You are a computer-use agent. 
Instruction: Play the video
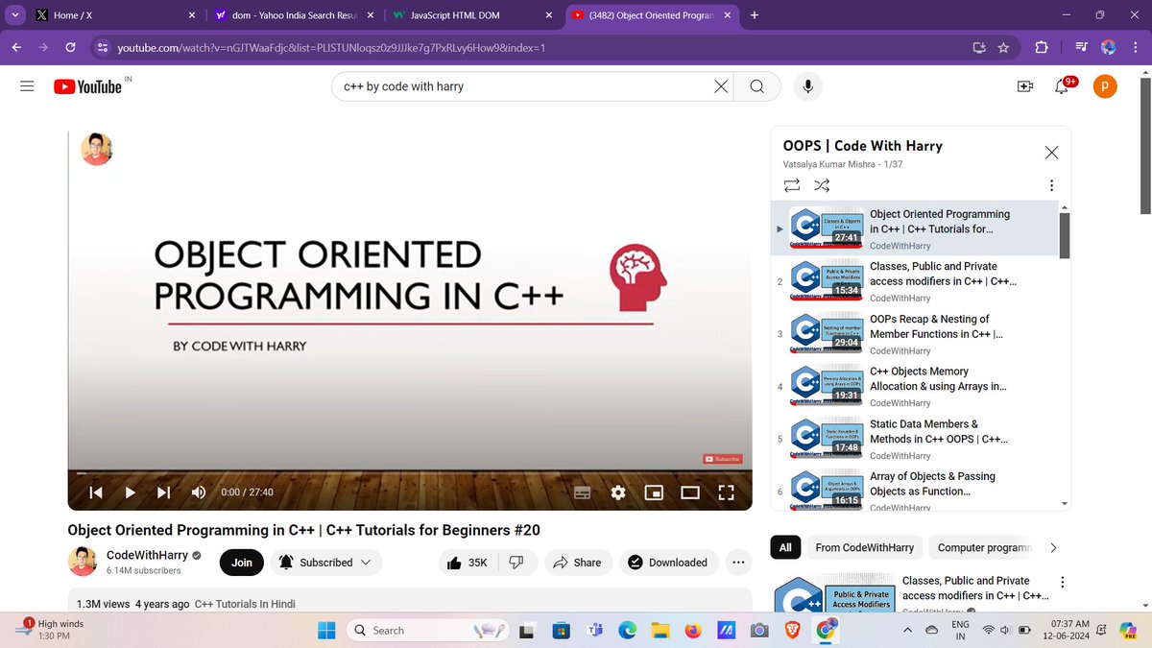click(x=131, y=492)
